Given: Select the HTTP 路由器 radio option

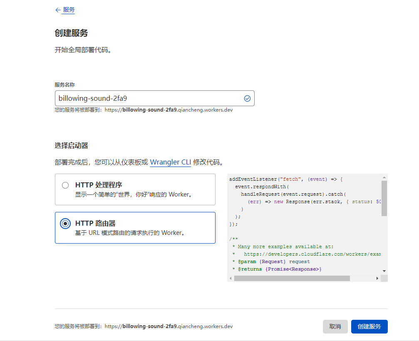Looking at the screenshot, I should pos(65,224).
